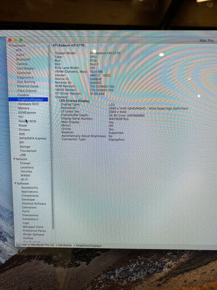The width and height of the screenshot is (217, 290).
Task: Select PCI in the sidebar
Action: coord(21,117)
